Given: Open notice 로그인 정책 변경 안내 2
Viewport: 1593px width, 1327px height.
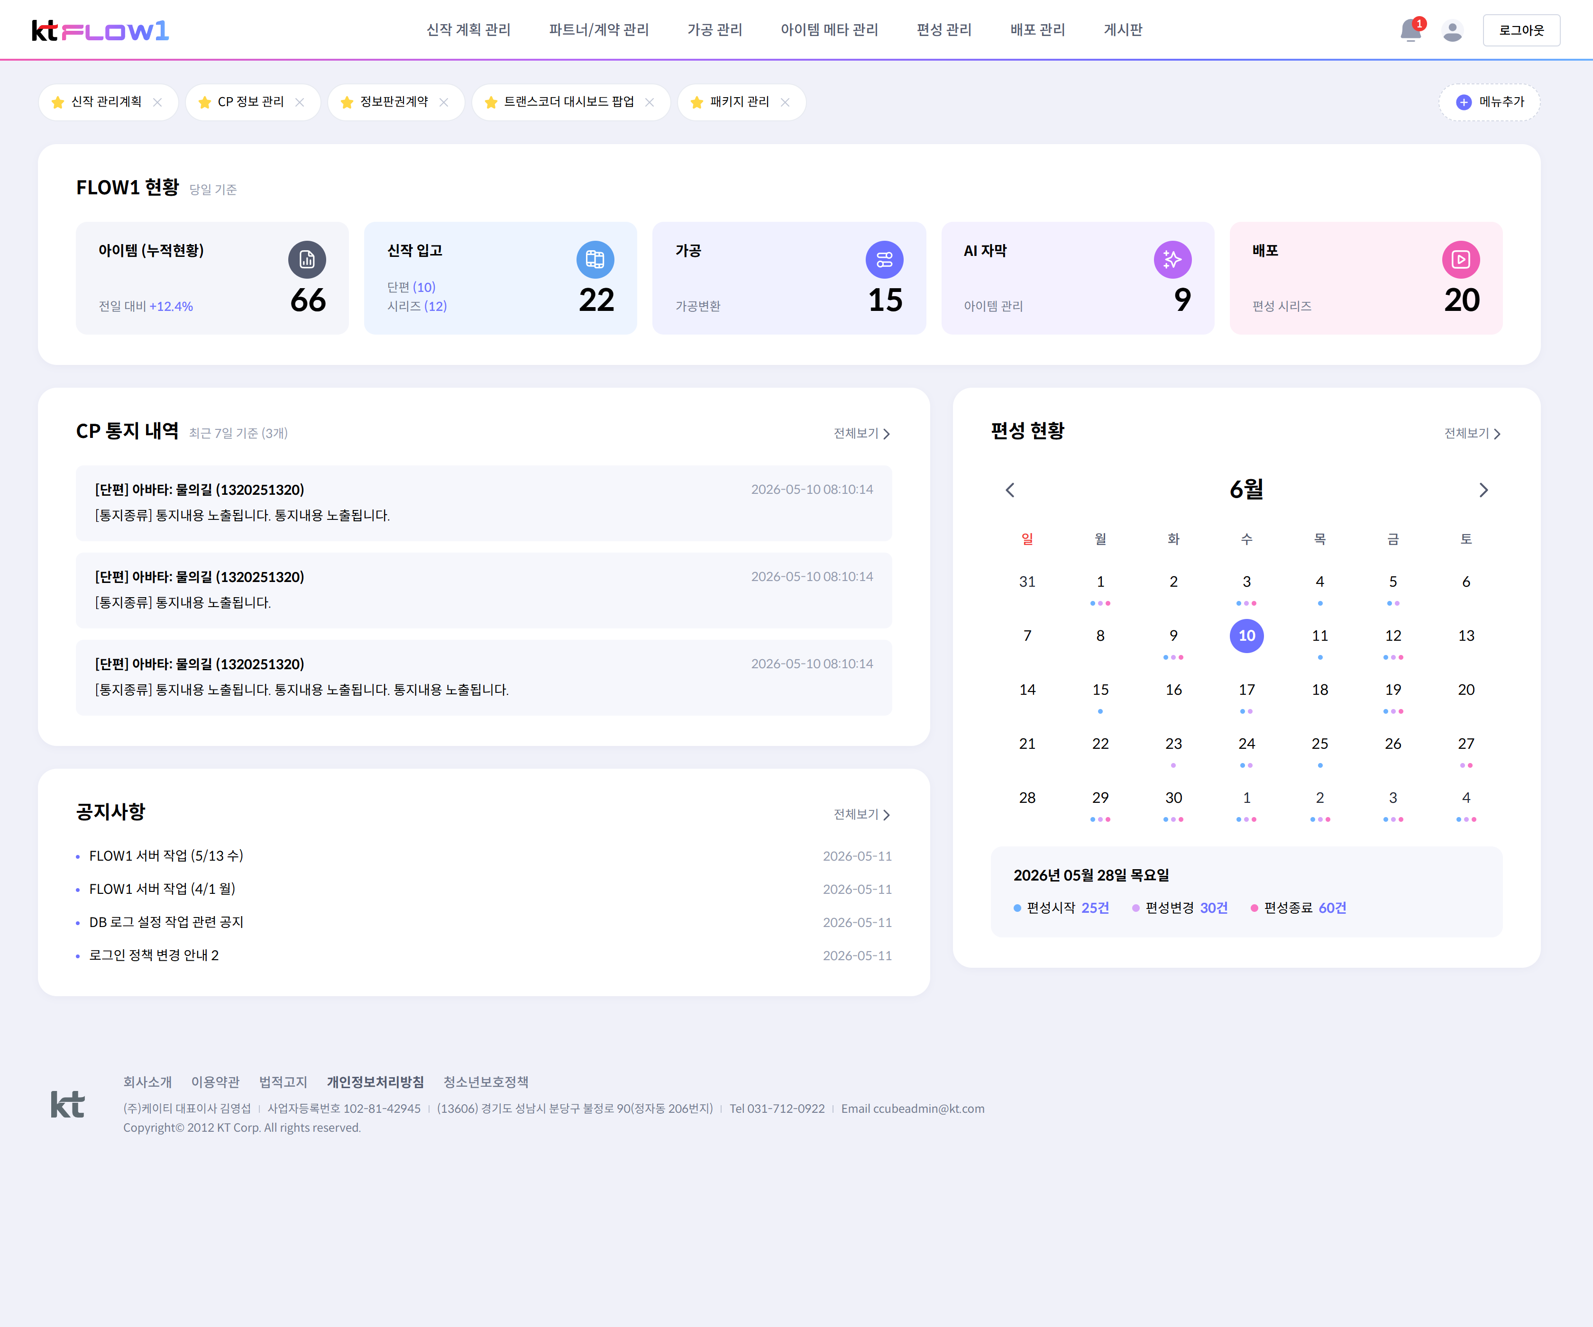Looking at the screenshot, I should [154, 955].
